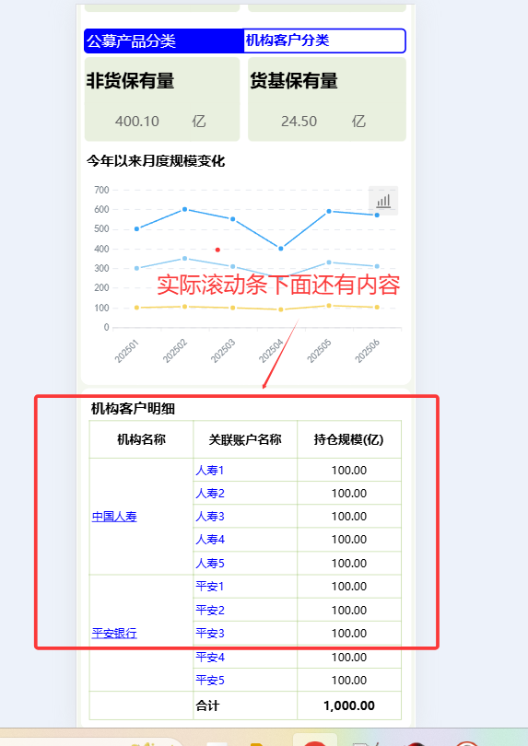This screenshot has width=528, height=746.
Task: Click the light blue data point at 202502
Action: pos(184,259)
